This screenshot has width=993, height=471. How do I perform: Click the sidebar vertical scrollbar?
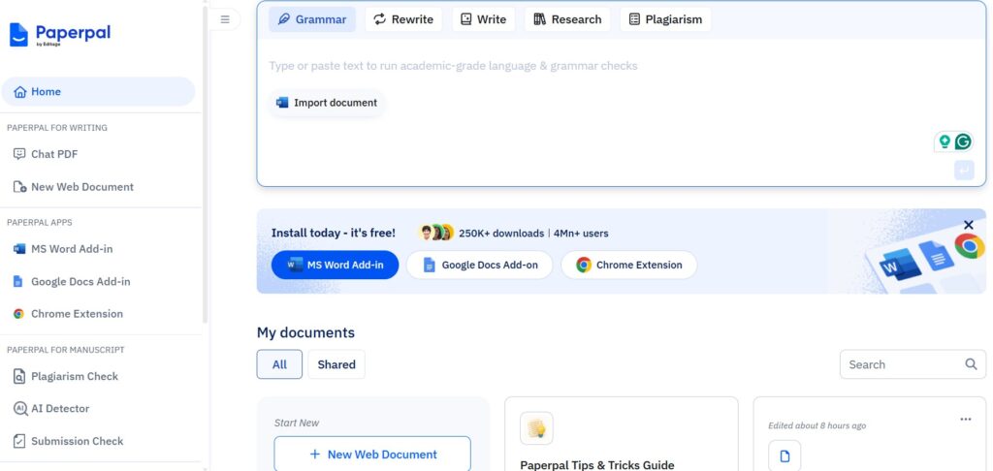click(205, 165)
